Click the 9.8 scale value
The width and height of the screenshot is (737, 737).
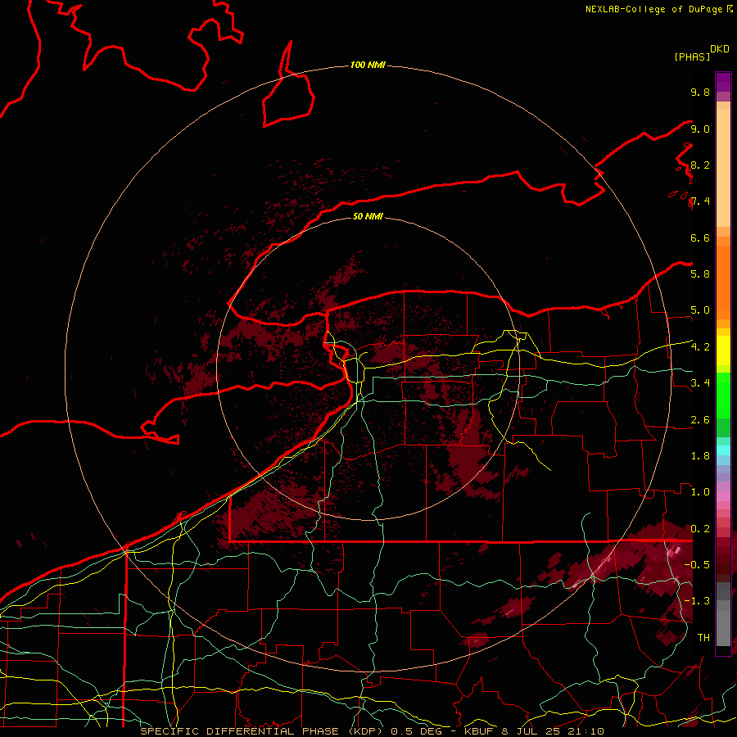(700, 93)
